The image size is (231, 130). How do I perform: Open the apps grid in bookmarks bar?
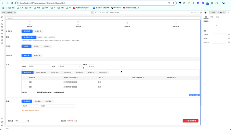(x=3, y=8)
